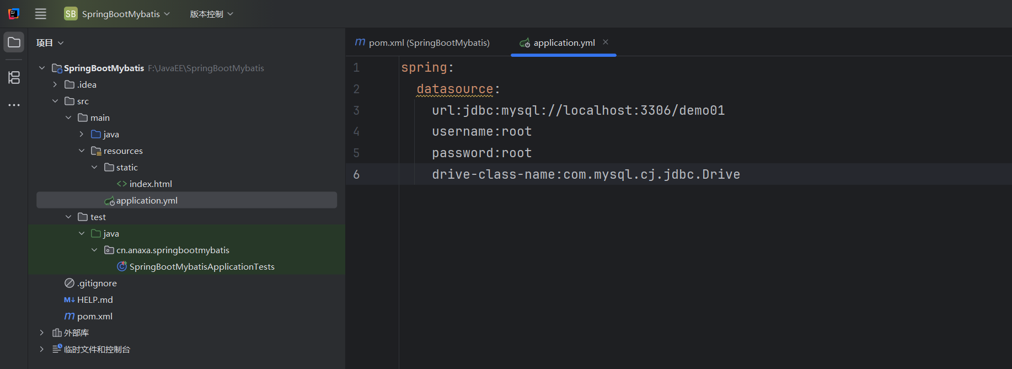The height and width of the screenshot is (369, 1012).
Task: Click the main java source folder icon
Action: pos(96,134)
